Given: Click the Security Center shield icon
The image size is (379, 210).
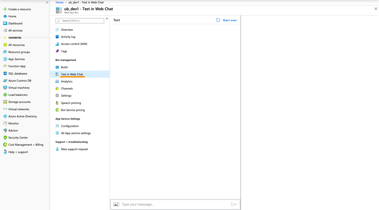Looking at the screenshot, I should [5, 138].
